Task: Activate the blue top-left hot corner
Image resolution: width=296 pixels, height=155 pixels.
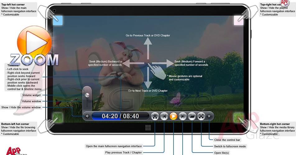Action: tap(58, 21)
